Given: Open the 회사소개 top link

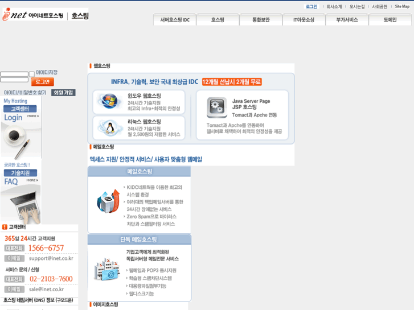Looking at the screenshot, I should coord(334,7).
